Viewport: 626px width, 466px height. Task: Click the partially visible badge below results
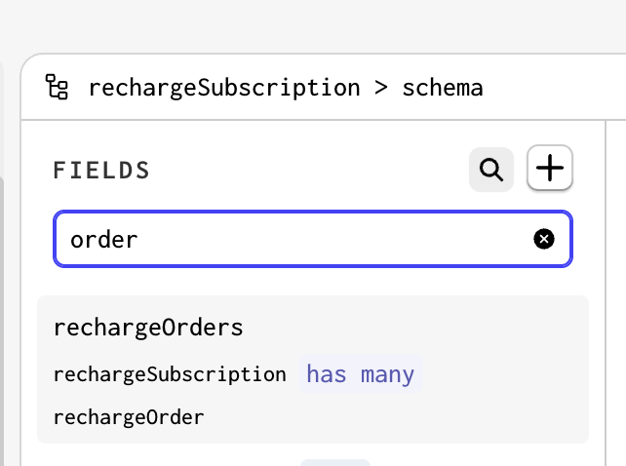335,462
